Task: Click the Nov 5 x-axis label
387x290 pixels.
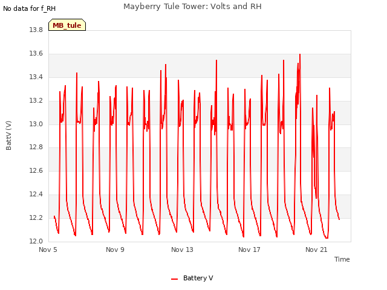Action: (x=48, y=250)
